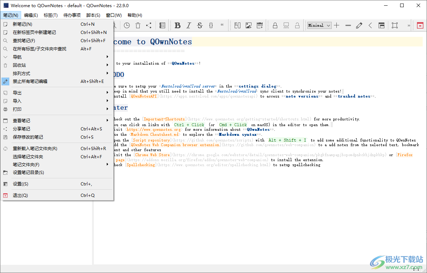Apply italic formatting from the toolbar
The width and height of the screenshot is (427, 273).
click(x=189, y=25)
